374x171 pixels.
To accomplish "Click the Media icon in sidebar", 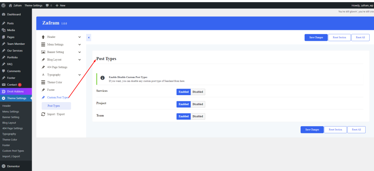I will coord(3,30).
